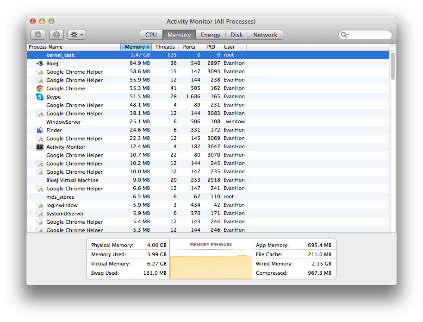
Task: Click the Physical Memory 4.00 GB value
Action: tap(157, 245)
